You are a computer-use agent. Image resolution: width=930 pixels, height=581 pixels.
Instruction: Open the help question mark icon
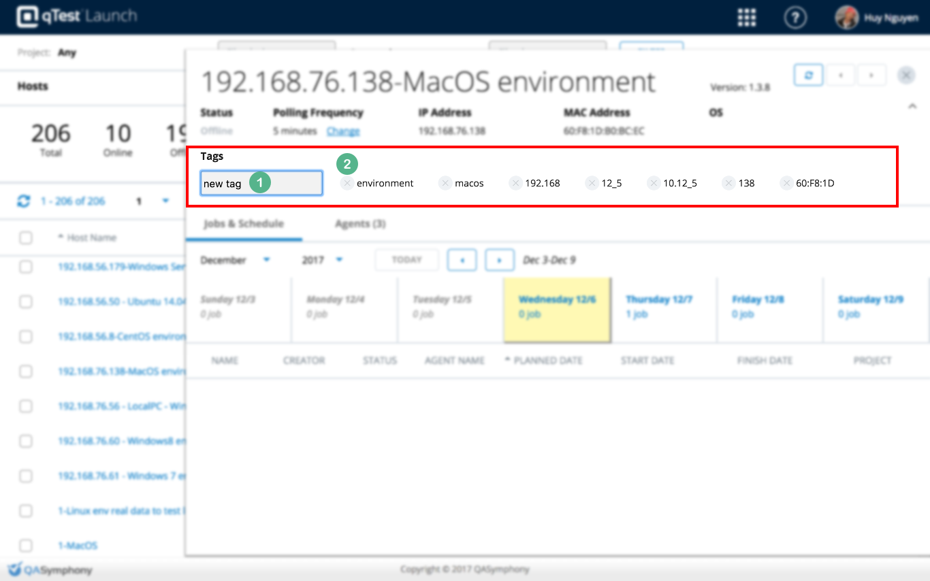795,18
